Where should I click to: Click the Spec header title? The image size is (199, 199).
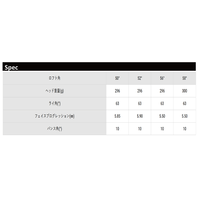click(12, 68)
